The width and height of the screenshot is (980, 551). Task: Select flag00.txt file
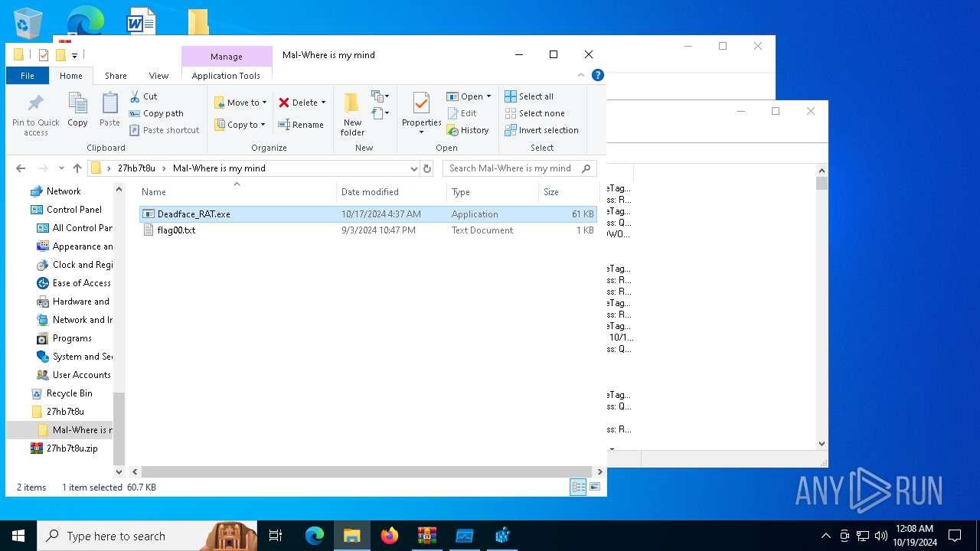point(367,230)
